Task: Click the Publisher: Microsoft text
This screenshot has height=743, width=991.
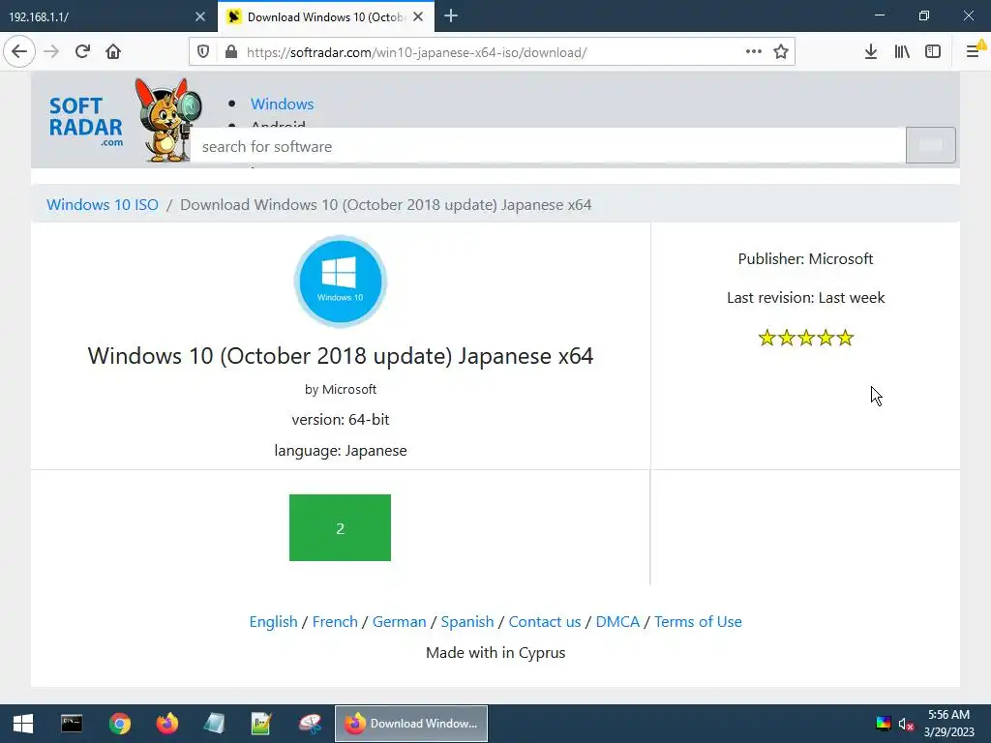Action: [805, 259]
